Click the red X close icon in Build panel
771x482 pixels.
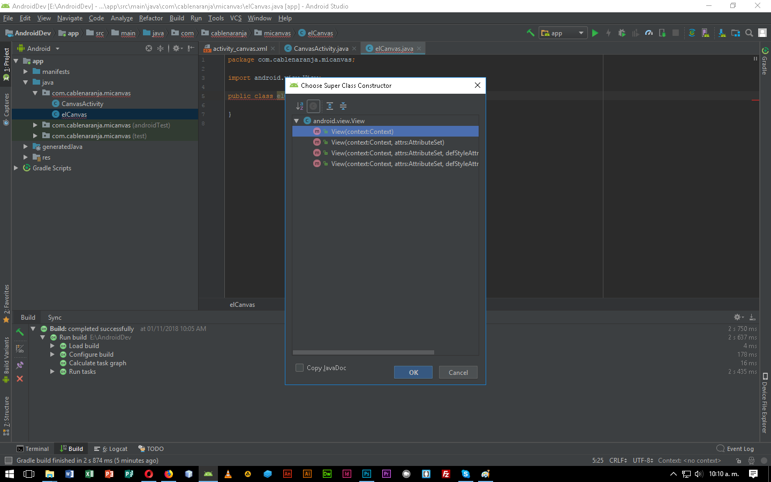click(20, 379)
